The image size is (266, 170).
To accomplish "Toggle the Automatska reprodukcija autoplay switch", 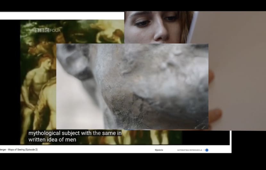I will tap(206, 150).
